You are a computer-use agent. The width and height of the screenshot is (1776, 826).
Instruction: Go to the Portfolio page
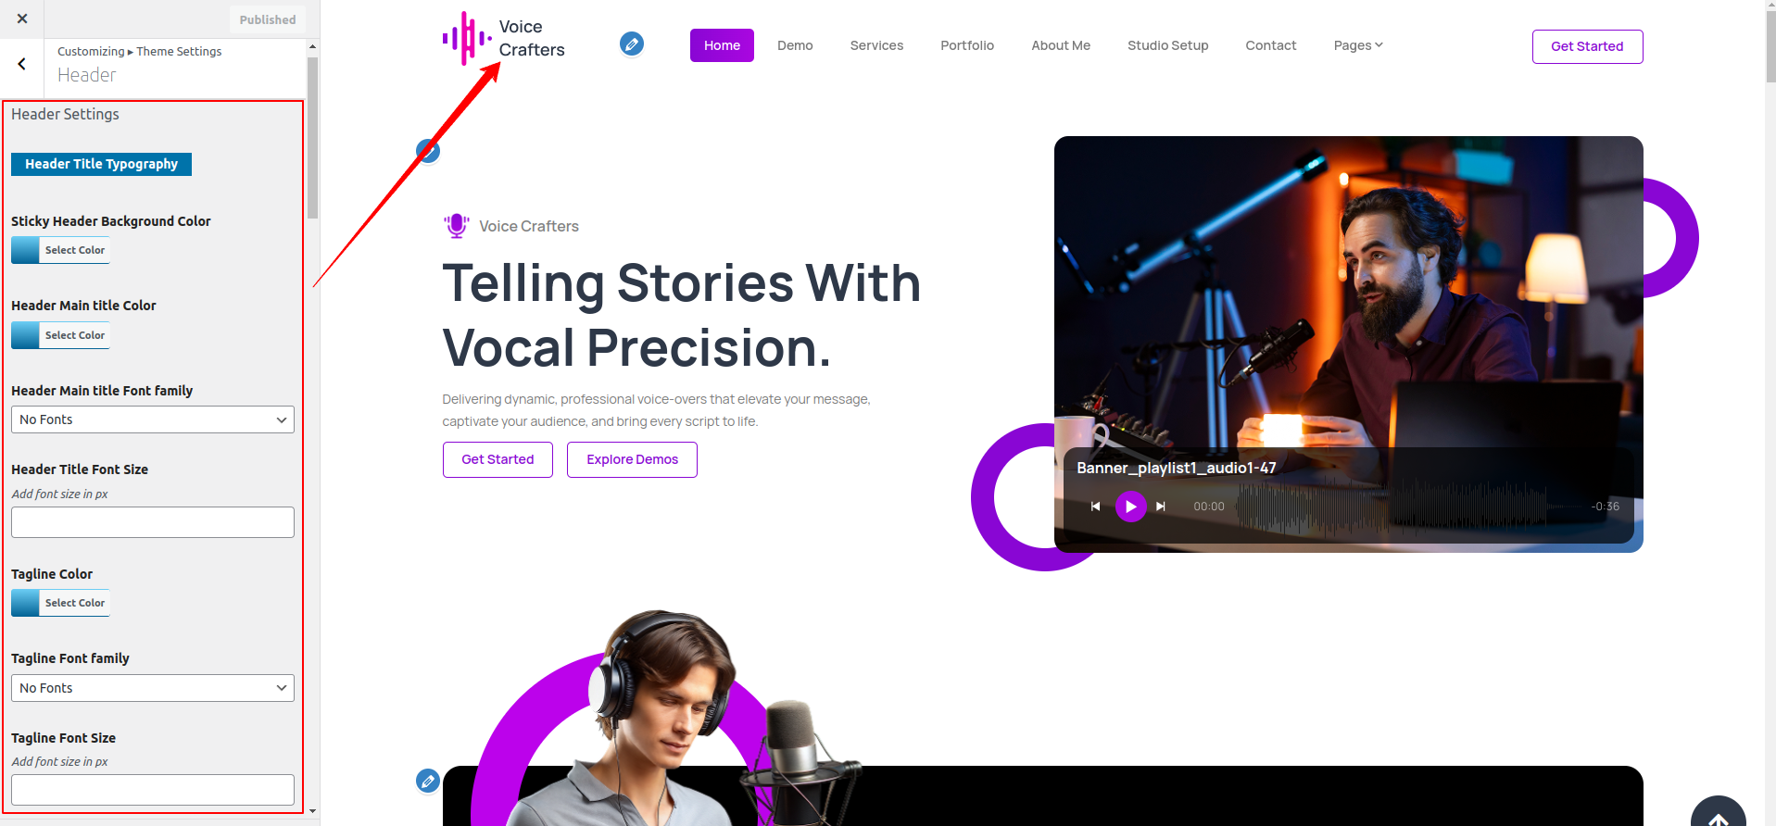point(967,45)
